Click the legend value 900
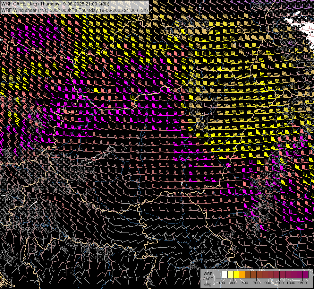This screenshot has width=314, height=289. click(x=268, y=283)
